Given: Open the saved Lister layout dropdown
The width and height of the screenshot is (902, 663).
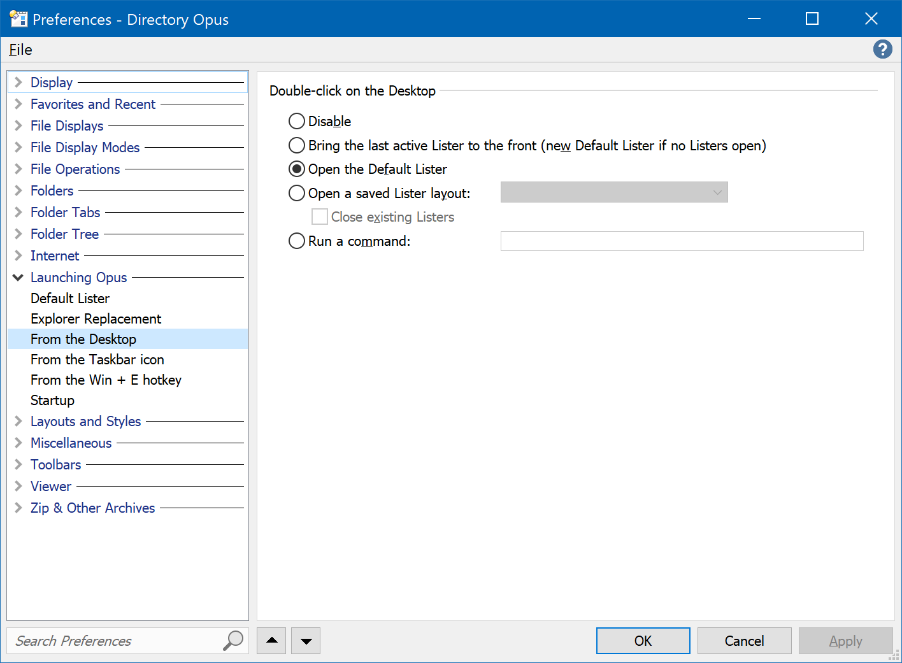Looking at the screenshot, I should click(x=614, y=192).
